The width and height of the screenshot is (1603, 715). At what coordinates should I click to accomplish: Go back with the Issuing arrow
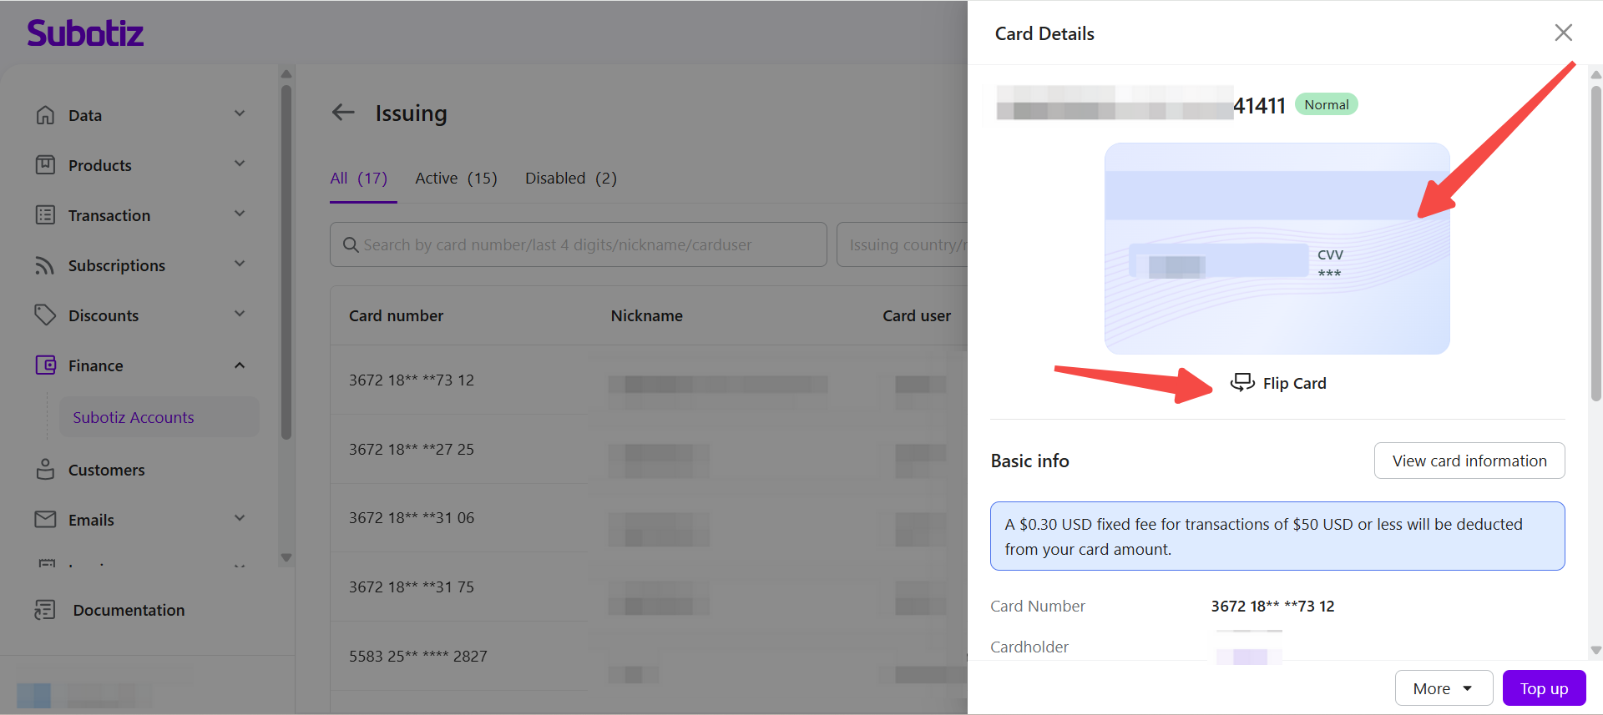click(x=343, y=112)
